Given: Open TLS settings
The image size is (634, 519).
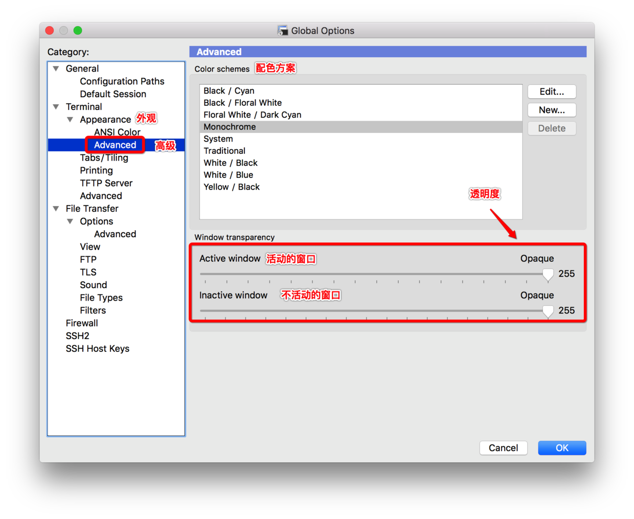Looking at the screenshot, I should 88,272.
